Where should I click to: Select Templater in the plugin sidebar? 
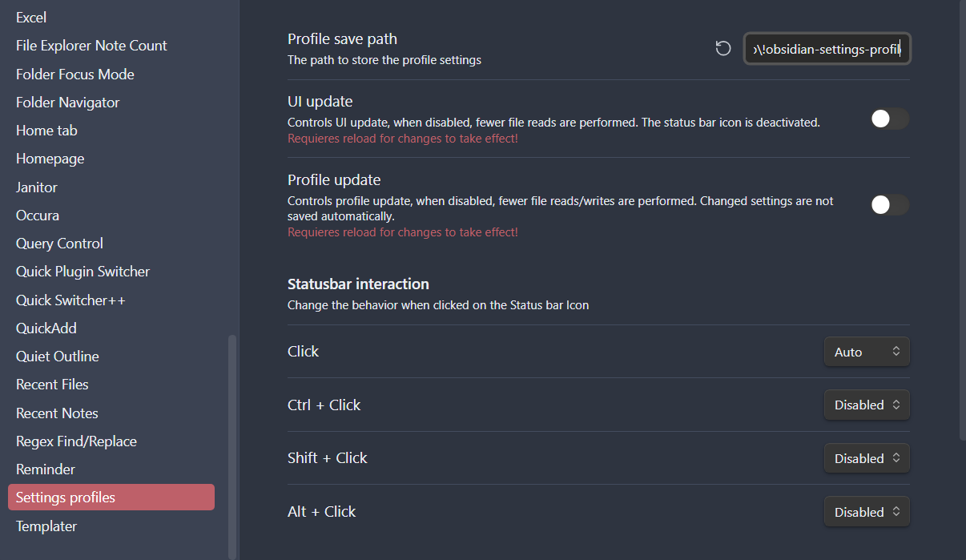click(x=46, y=526)
